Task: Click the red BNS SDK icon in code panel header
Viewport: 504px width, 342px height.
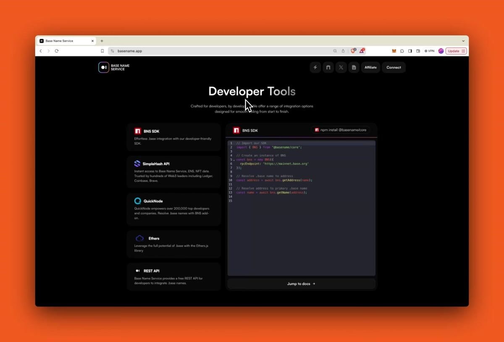Action: [x=236, y=130]
